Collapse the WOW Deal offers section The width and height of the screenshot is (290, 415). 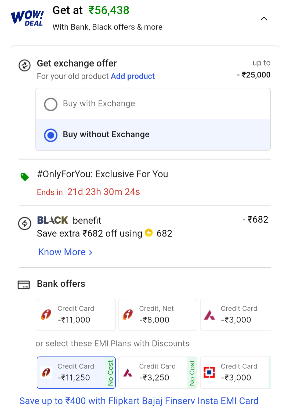264,19
